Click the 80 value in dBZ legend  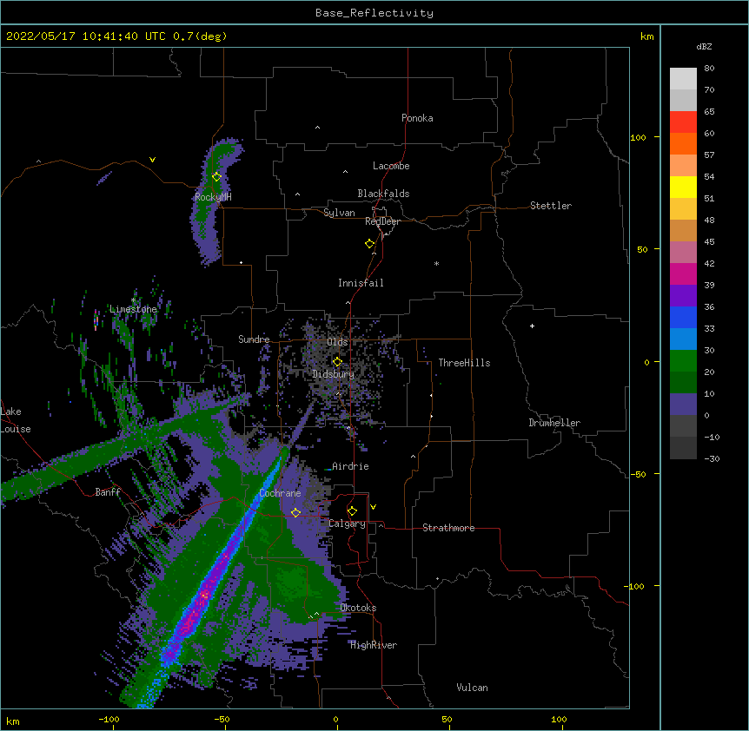[709, 69]
